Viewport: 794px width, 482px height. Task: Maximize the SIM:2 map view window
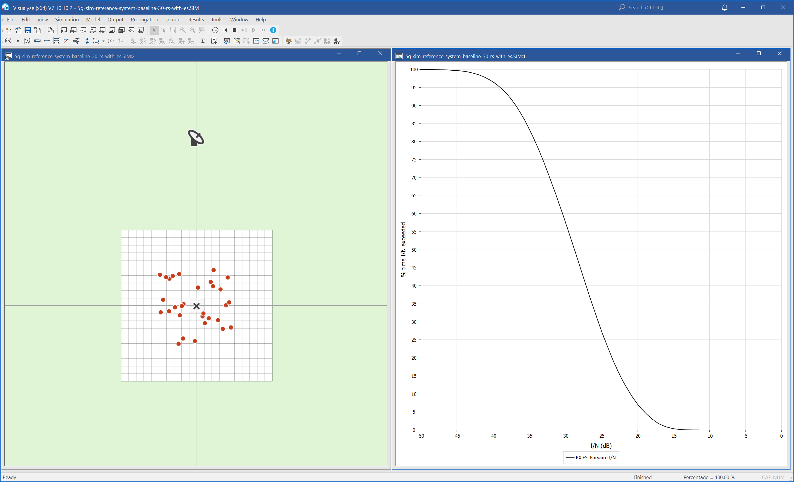359,53
